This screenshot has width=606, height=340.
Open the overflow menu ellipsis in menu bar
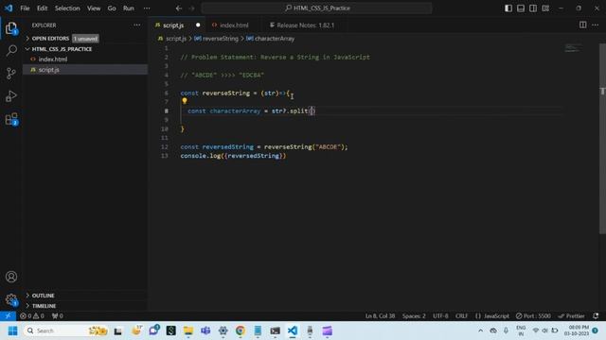[x=147, y=8]
